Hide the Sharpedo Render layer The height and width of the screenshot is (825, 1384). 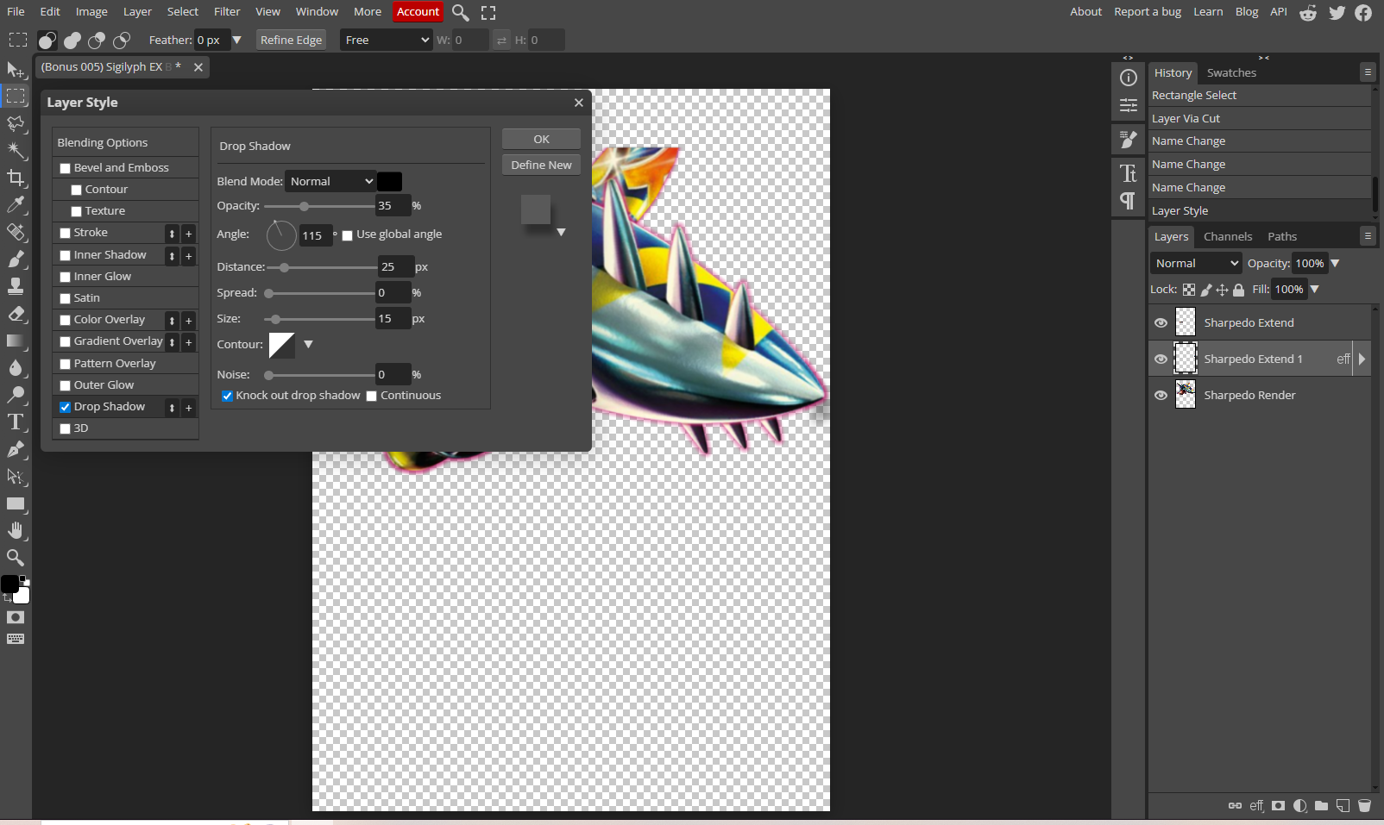(x=1161, y=396)
